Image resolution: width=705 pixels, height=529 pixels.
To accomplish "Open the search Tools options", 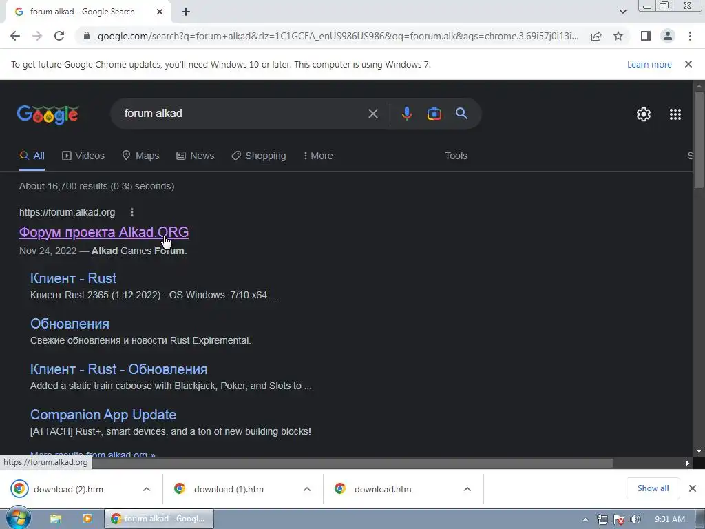I will tap(456, 156).
